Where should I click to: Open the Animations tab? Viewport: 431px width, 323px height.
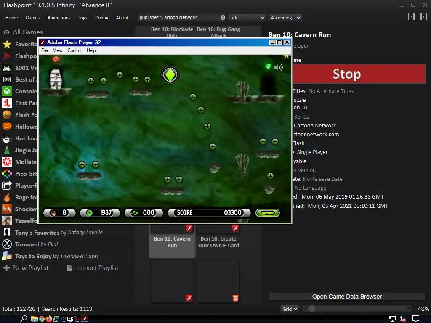[x=59, y=18]
